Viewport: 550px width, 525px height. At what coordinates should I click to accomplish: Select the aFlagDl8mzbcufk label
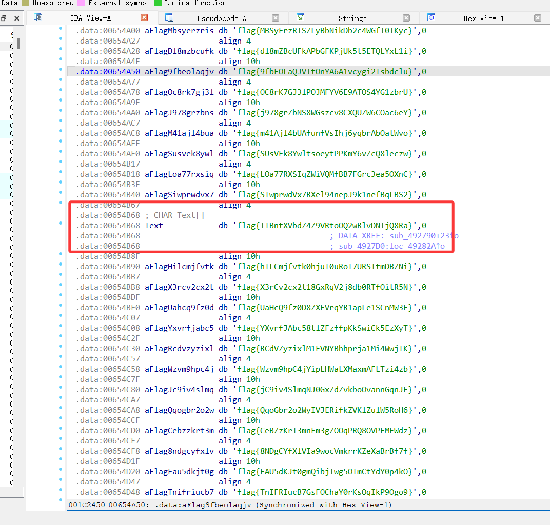(179, 51)
